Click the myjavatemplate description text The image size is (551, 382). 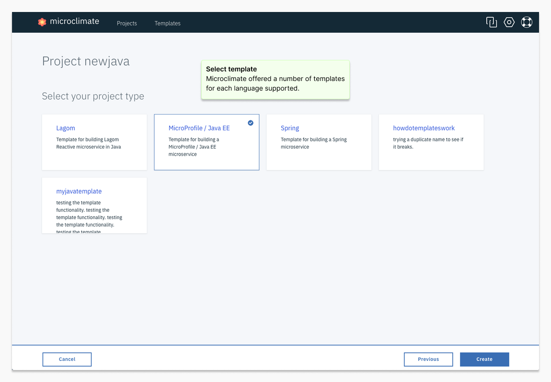coord(89,217)
